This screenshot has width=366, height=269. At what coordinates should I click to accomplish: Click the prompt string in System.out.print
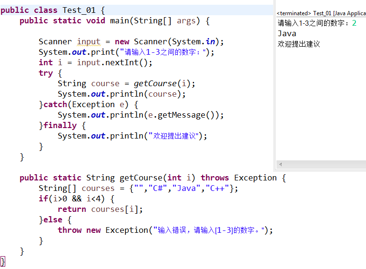(x=163, y=52)
